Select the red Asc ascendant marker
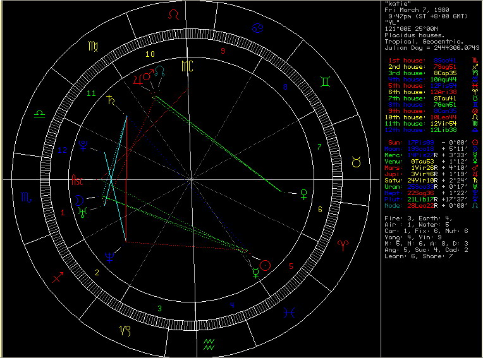This screenshot has width=483, height=358. click(x=78, y=179)
